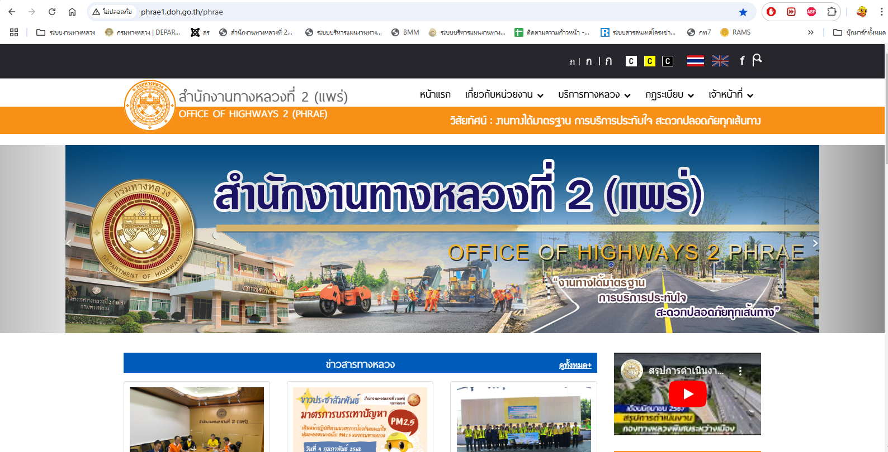Expand the บริการทางหลวง dropdown menu
This screenshot has width=888, height=452.
point(594,95)
